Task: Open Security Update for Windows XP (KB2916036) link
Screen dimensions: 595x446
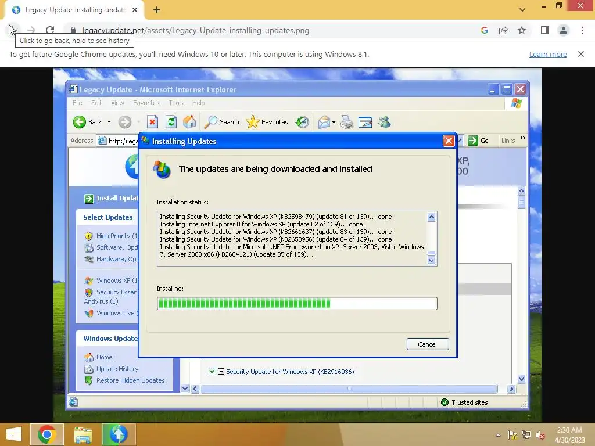Action: (290, 372)
